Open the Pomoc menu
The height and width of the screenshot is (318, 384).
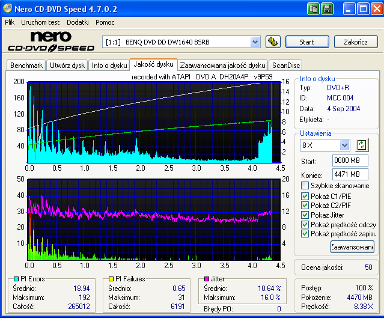(105, 22)
